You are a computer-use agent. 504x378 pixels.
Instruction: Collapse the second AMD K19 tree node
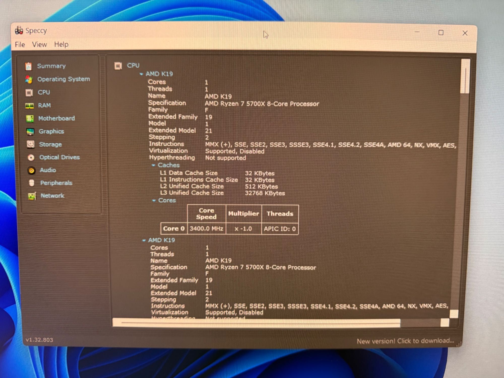pyautogui.click(x=144, y=240)
